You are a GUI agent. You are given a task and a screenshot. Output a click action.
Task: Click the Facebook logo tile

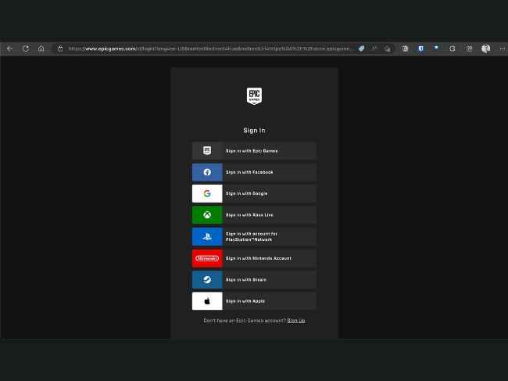[207, 172]
